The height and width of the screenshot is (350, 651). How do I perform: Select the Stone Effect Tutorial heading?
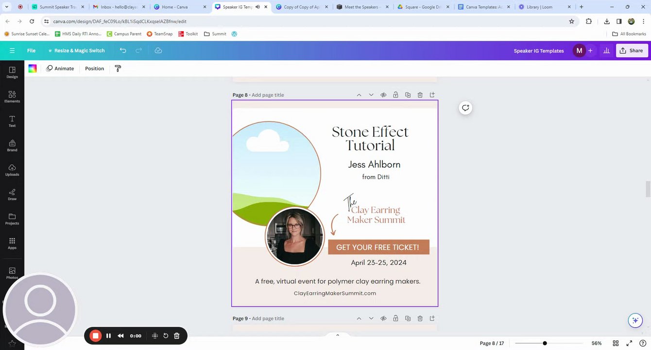tap(370, 139)
